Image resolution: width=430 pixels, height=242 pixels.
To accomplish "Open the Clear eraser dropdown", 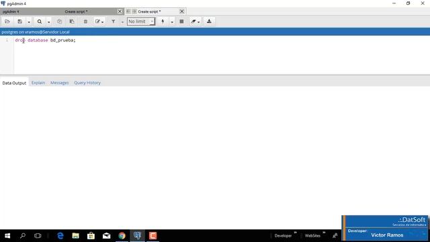I will pyautogui.click(x=196, y=22).
